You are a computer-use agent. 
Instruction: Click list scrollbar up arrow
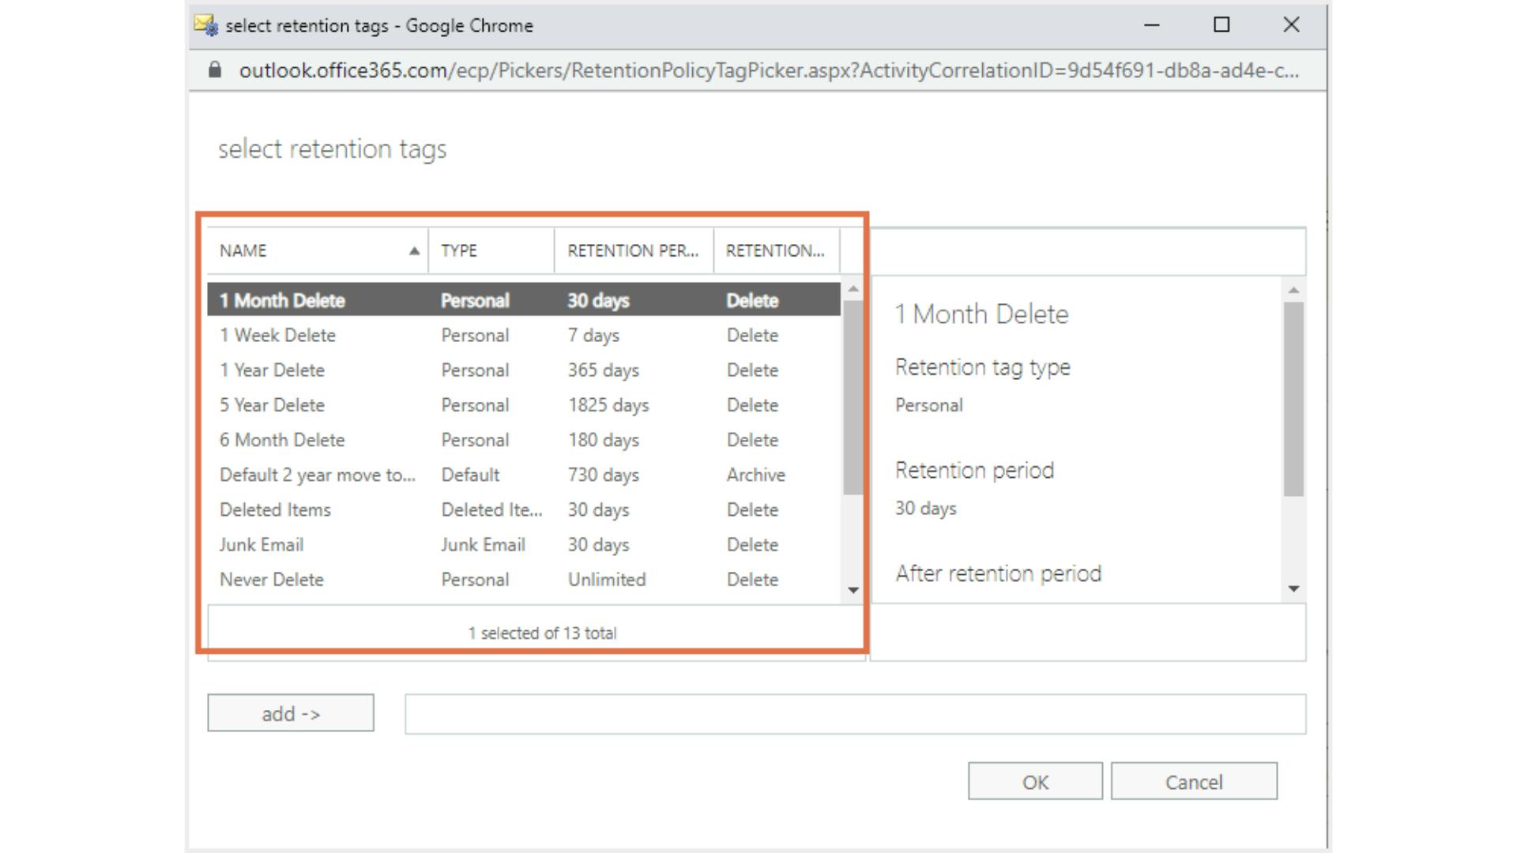tap(853, 290)
